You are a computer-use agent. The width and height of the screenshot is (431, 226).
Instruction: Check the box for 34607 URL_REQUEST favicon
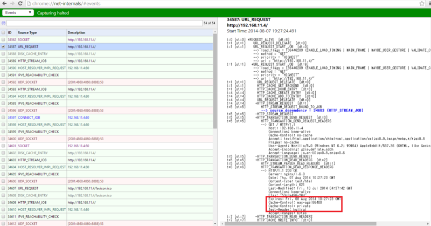click(x=3, y=188)
